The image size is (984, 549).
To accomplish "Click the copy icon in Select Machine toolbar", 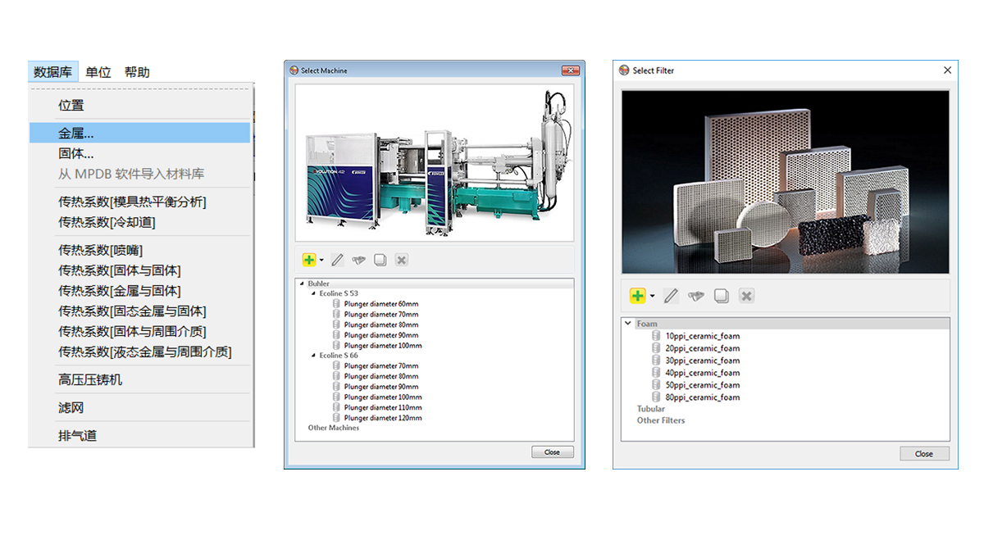I will 380,260.
